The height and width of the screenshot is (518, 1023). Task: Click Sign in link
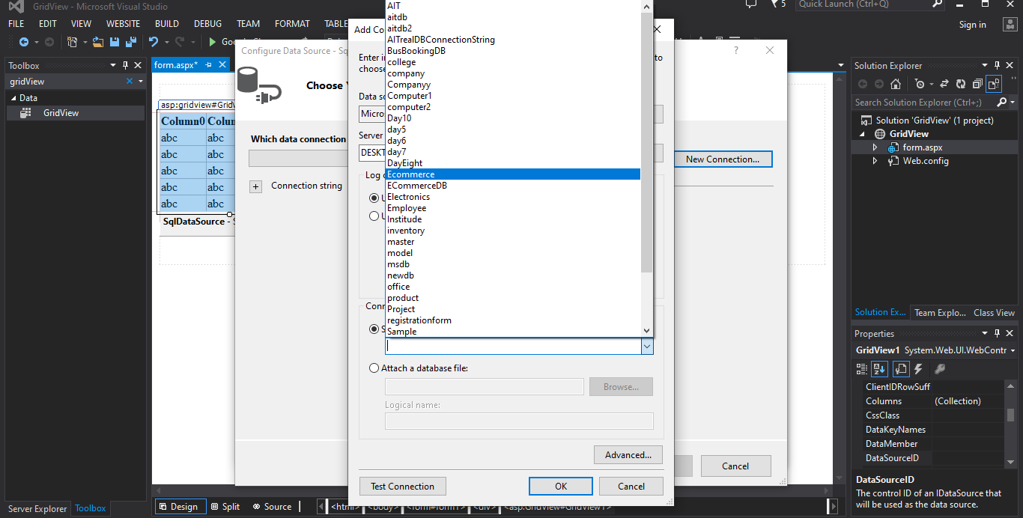973,25
